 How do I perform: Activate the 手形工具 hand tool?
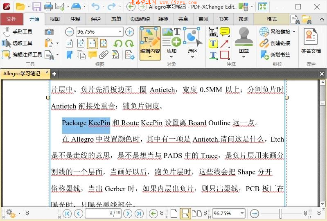[x=18, y=32]
